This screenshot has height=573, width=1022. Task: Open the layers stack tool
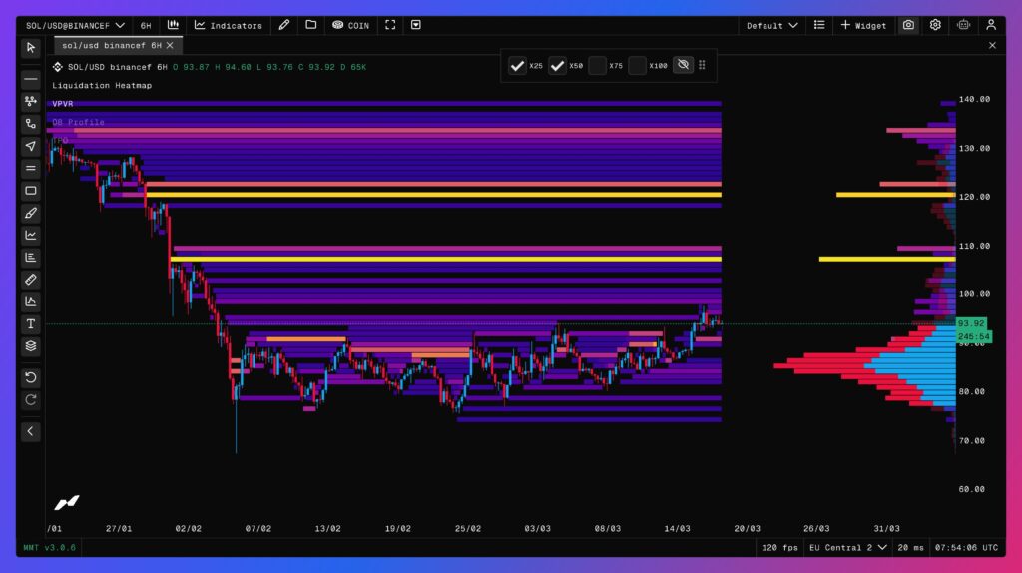pos(31,346)
